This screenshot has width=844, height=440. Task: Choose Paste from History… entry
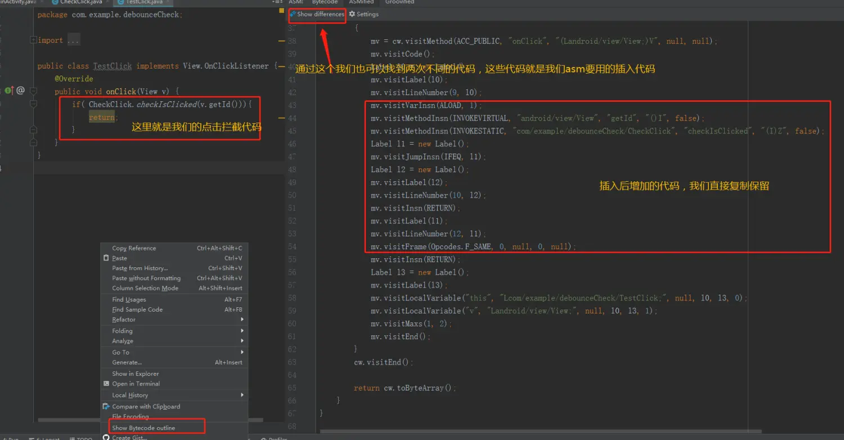coord(174,268)
